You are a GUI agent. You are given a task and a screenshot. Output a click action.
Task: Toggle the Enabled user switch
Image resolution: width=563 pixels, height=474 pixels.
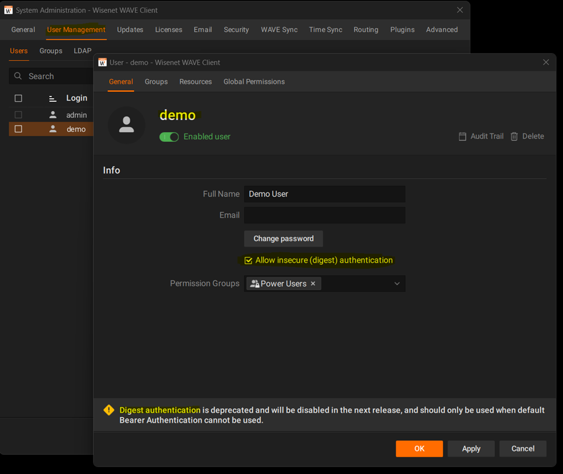coord(169,137)
